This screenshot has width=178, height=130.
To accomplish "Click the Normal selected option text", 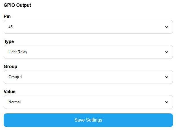I will coord(15,102).
